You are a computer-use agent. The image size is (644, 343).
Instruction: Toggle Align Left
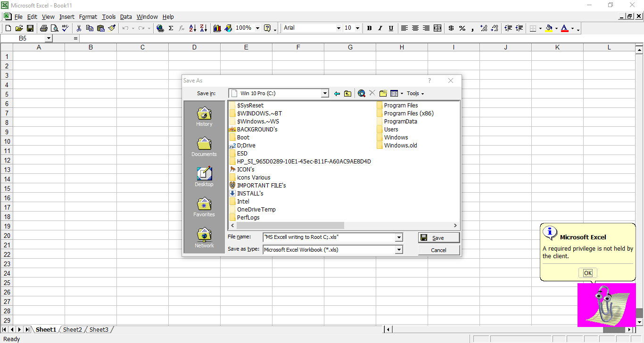pyautogui.click(x=405, y=28)
